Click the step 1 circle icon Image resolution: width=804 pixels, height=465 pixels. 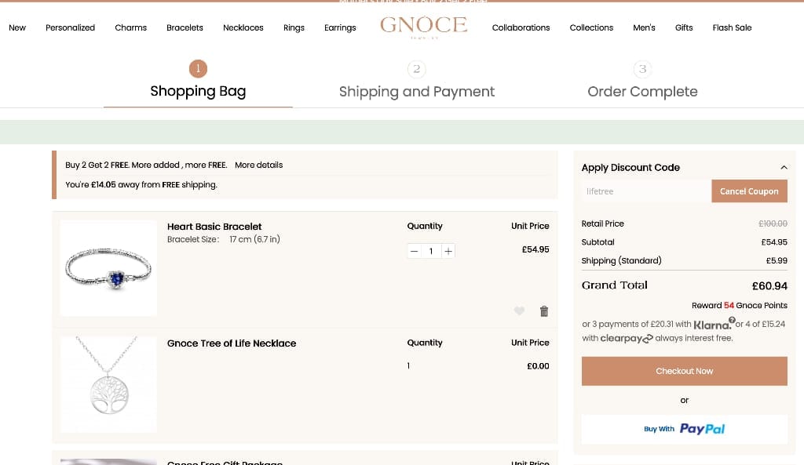tap(198, 69)
